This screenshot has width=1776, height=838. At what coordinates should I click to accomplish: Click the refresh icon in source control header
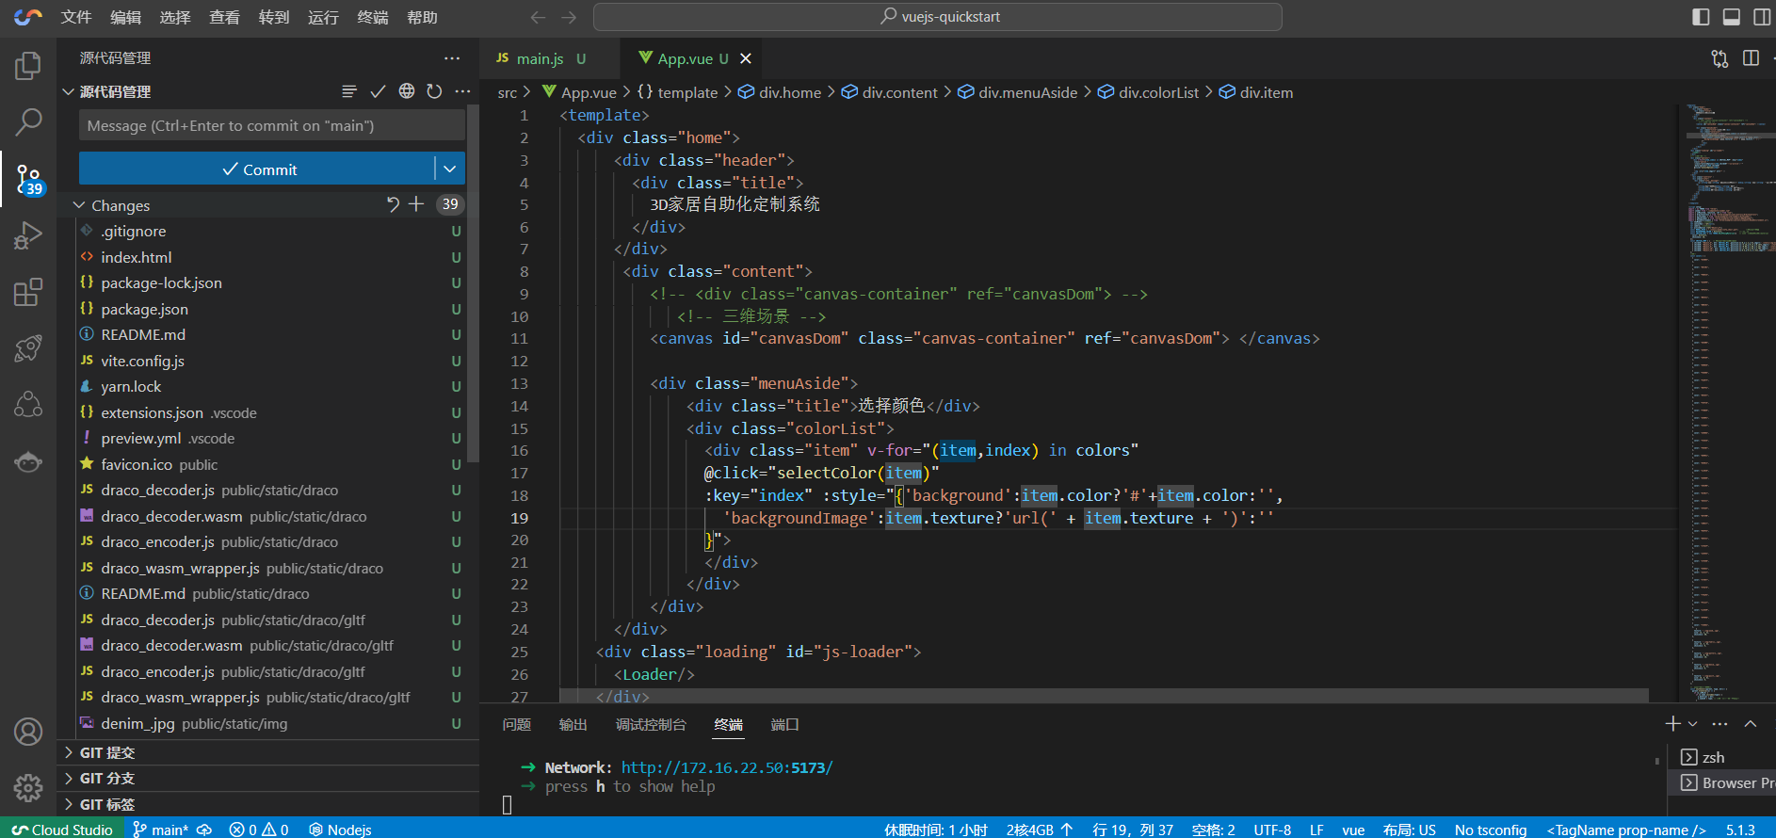(434, 91)
